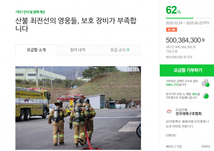Click the 모금함 기부하기 button
This screenshot has height=151, width=214.
click(x=187, y=70)
